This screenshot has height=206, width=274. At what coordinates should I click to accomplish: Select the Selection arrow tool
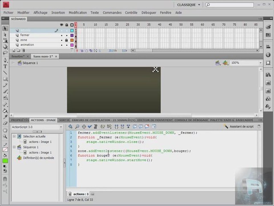point(5,29)
